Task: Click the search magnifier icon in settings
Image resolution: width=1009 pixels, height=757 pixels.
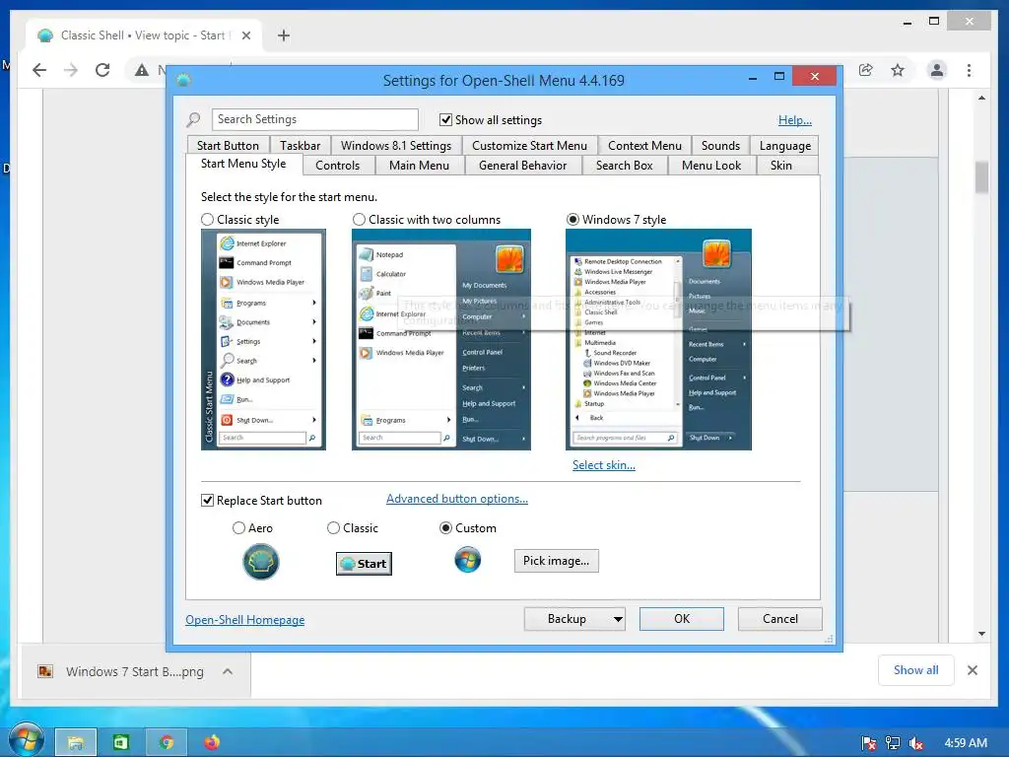Action: [x=193, y=119]
